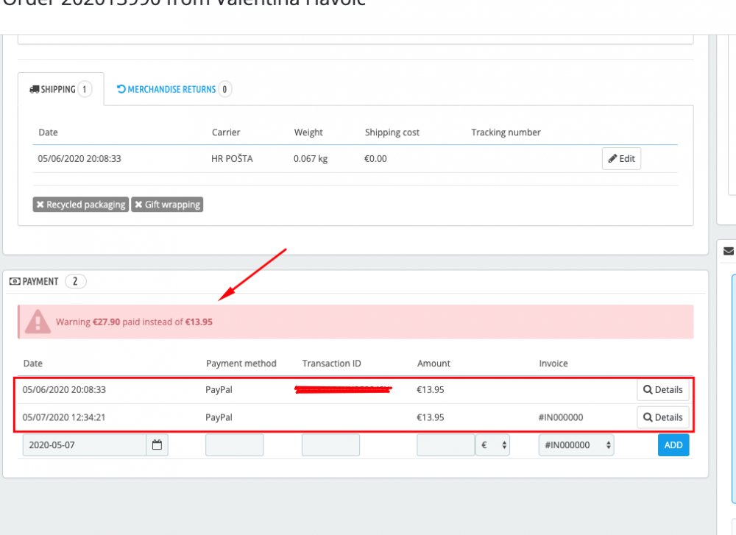
Task: Click the shipping truck icon
Action: (35, 89)
